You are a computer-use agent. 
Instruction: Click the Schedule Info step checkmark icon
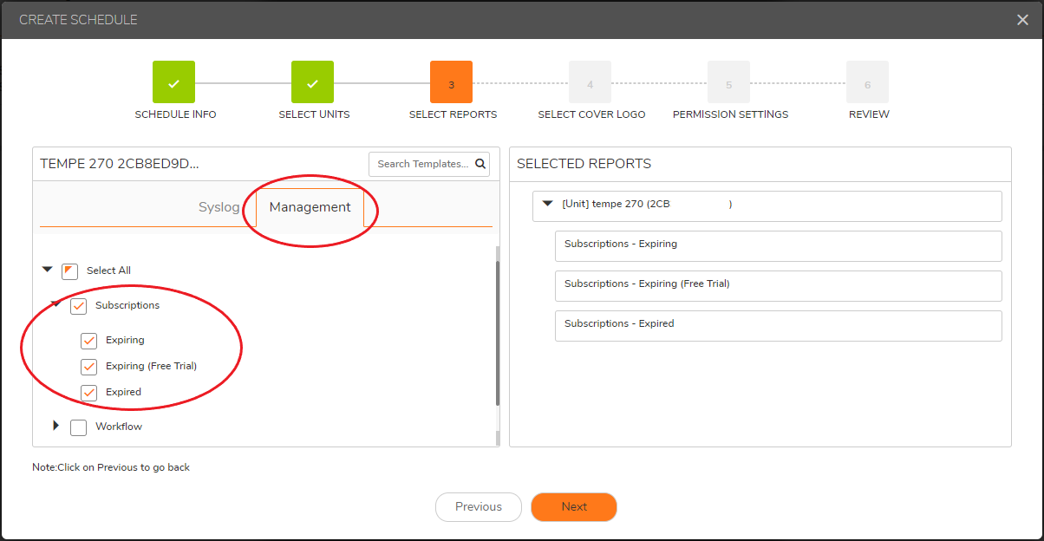(x=173, y=82)
